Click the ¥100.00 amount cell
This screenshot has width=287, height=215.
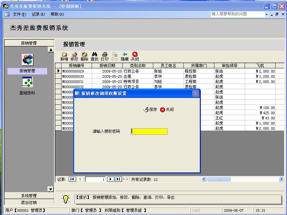260,108
